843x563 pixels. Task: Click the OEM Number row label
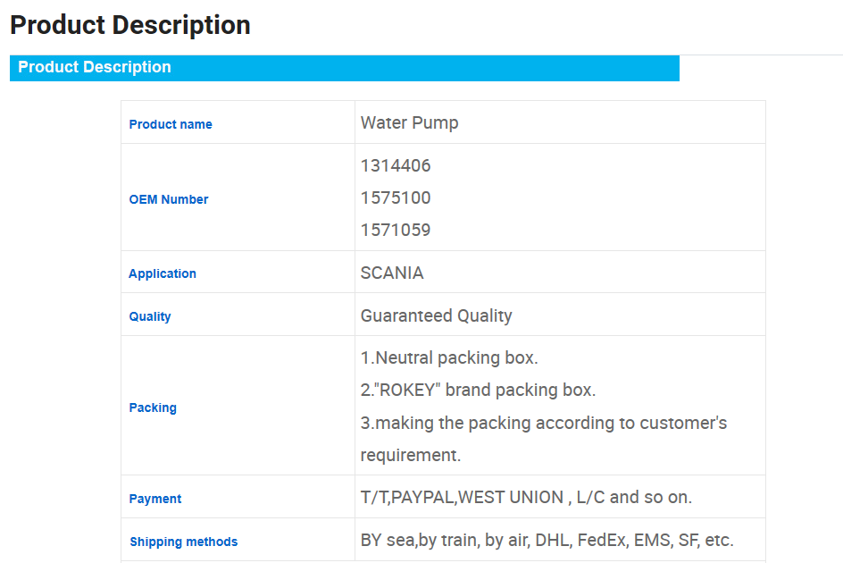(169, 199)
